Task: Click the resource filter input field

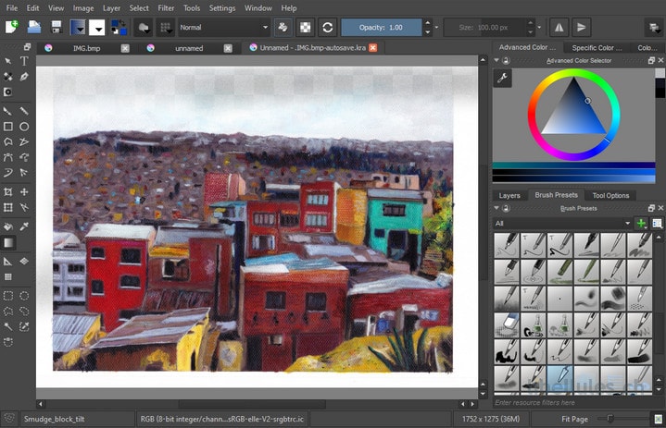Action: pos(572,402)
